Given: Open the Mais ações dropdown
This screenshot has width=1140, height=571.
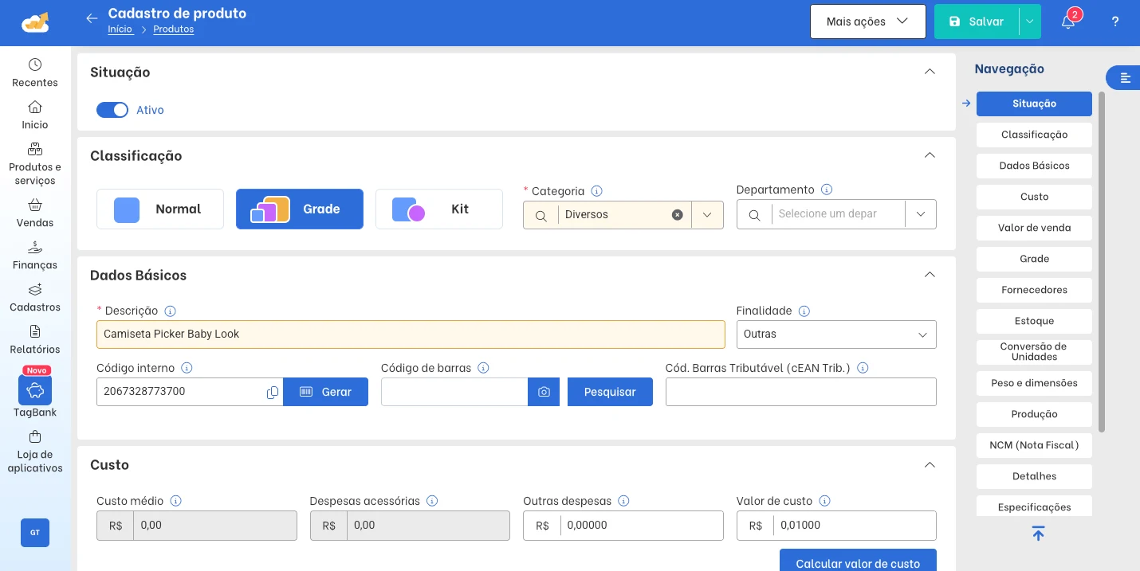Looking at the screenshot, I should [x=868, y=22].
